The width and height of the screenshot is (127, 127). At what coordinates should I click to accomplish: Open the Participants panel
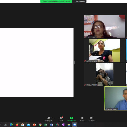point(49,119)
